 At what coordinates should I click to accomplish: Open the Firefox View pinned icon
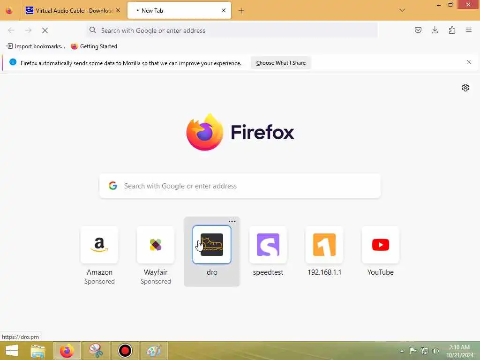[9, 10]
